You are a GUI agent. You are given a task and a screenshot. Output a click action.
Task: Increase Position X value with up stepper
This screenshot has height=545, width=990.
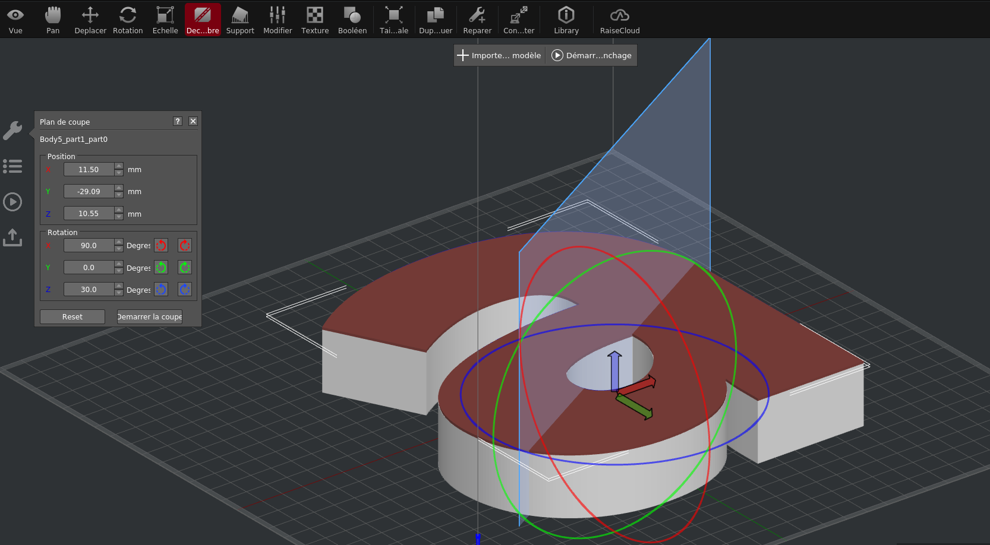click(x=119, y=166)
